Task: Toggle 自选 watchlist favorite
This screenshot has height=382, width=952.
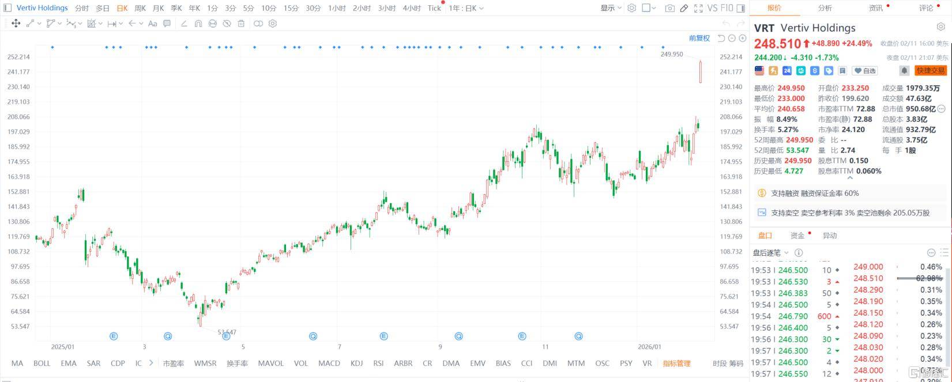Action: 865,70
